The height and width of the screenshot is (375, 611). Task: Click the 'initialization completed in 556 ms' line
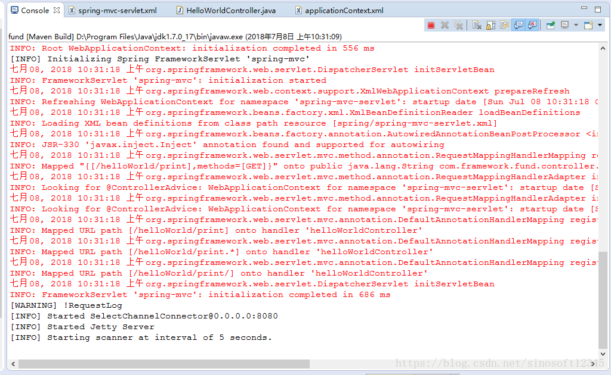pos(192,48)
